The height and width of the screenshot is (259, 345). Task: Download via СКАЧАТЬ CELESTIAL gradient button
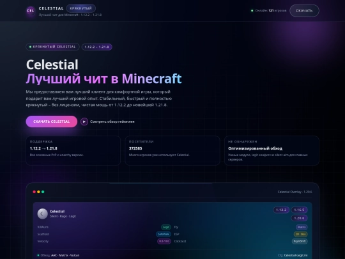tap(52, 122)
